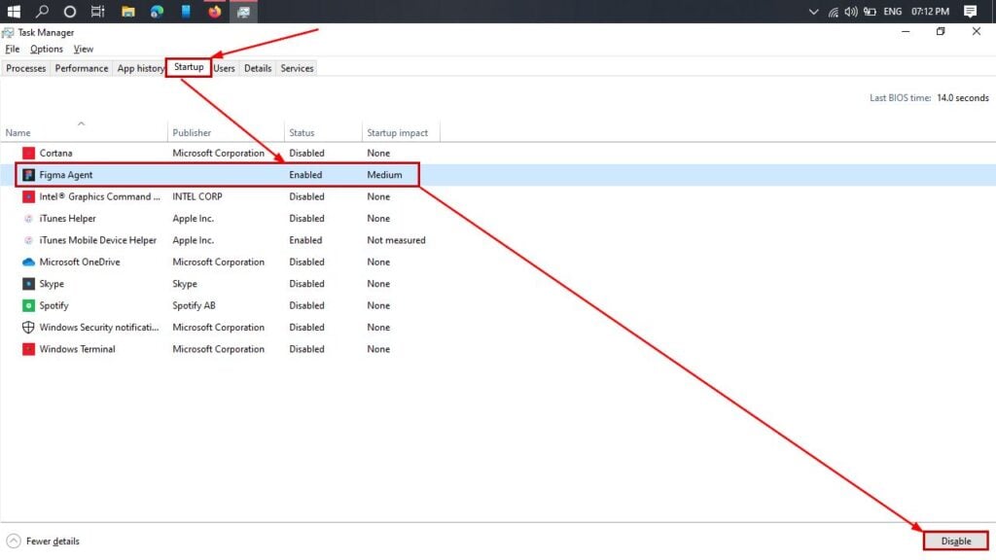Select the Startup tab
Viewport: 996px width, 560px height.
[x=189, y=67]
